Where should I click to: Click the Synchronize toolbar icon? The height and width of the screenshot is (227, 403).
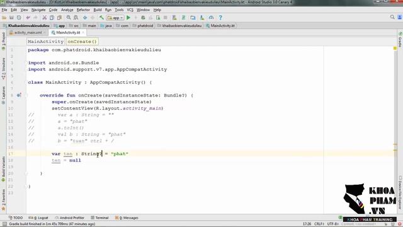pos(19,18)
